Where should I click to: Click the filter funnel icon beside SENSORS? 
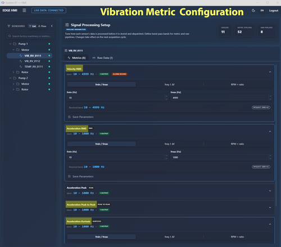[8, 26]
